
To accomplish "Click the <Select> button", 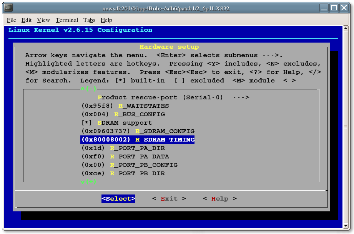I will (x=118, y=199).
